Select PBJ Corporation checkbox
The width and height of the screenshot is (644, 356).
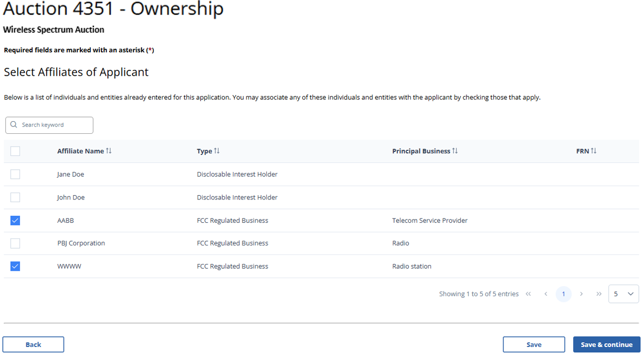[15, 243]
